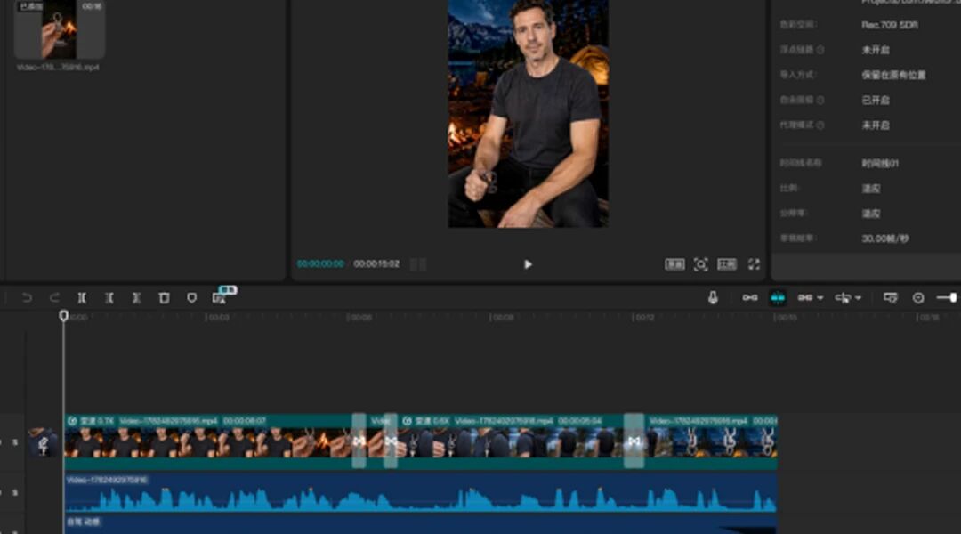Click the original-size button under the preview
The image size is (961, 534).
[x=674, y=264]
